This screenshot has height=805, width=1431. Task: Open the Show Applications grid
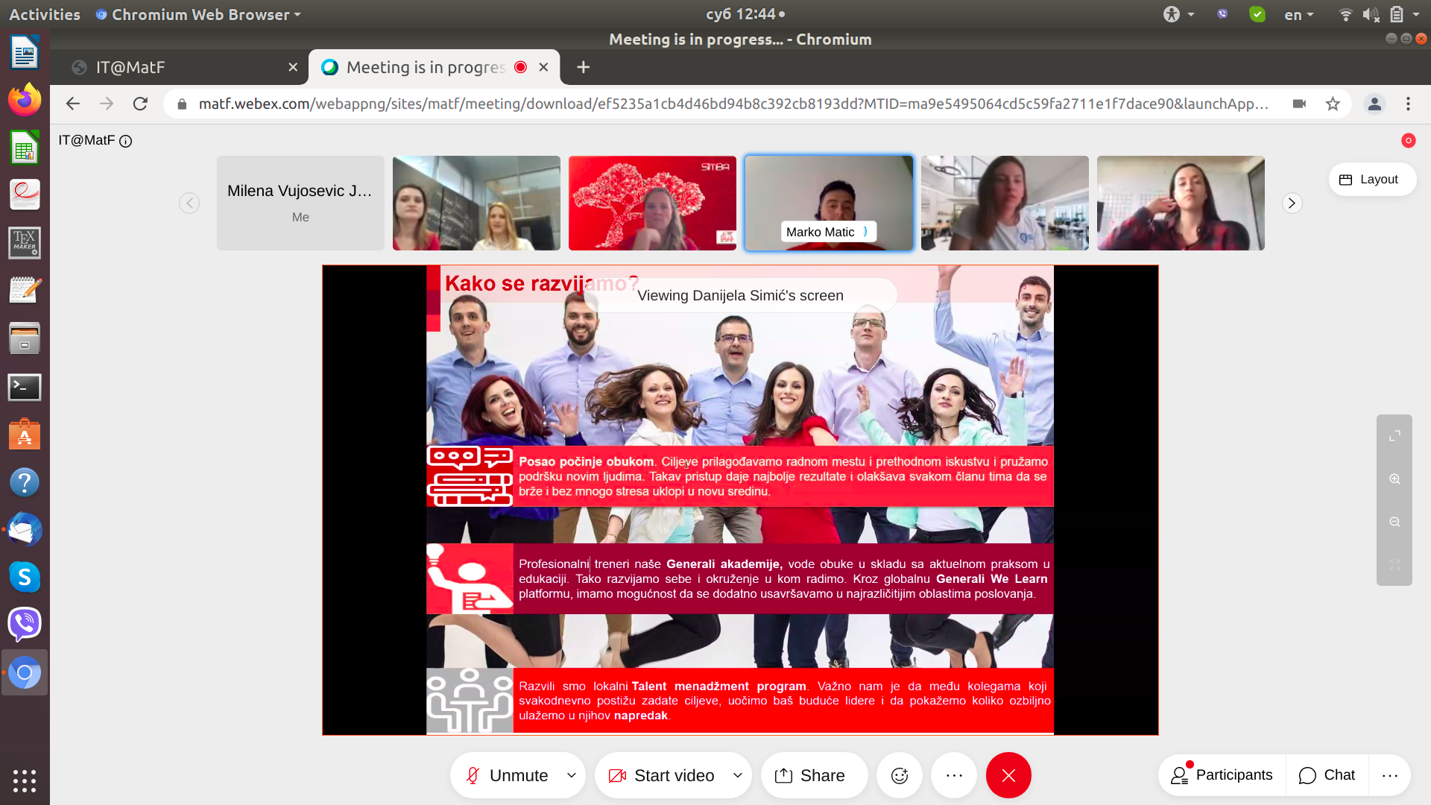tap(25, 780)
